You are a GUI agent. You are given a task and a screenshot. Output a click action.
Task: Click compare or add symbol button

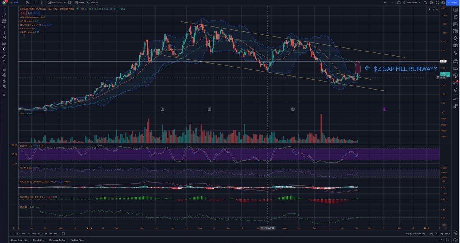pyautogui.click(x=27, y=3)
